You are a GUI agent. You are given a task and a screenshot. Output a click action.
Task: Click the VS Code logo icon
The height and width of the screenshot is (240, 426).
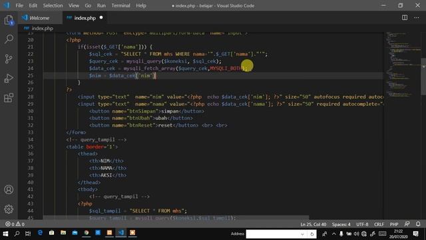pos(7,5)
